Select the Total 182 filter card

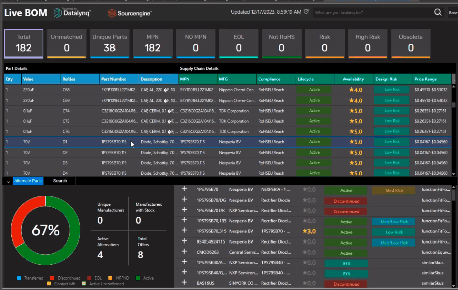(23, 43)
